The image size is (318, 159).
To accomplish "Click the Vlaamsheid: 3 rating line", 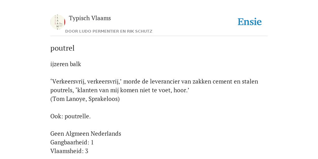I will [x=69, y=151].
